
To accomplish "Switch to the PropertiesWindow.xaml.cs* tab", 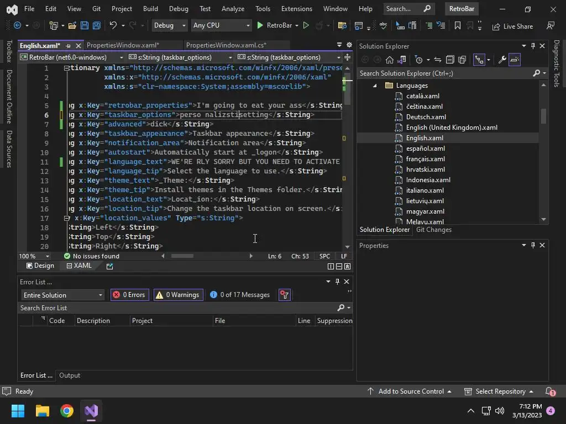I will pyautogui.click(x=226, y=45).
